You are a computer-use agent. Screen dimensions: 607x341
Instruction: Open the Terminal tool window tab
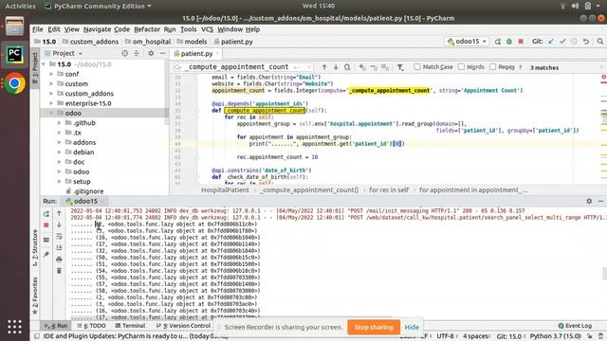(130, 326)
